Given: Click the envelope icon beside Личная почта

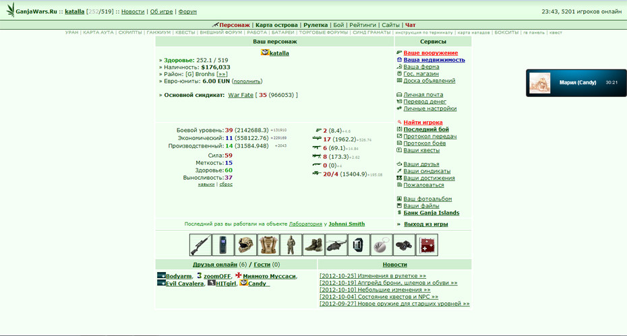Looking at the screenshot, I should [399, 95].
